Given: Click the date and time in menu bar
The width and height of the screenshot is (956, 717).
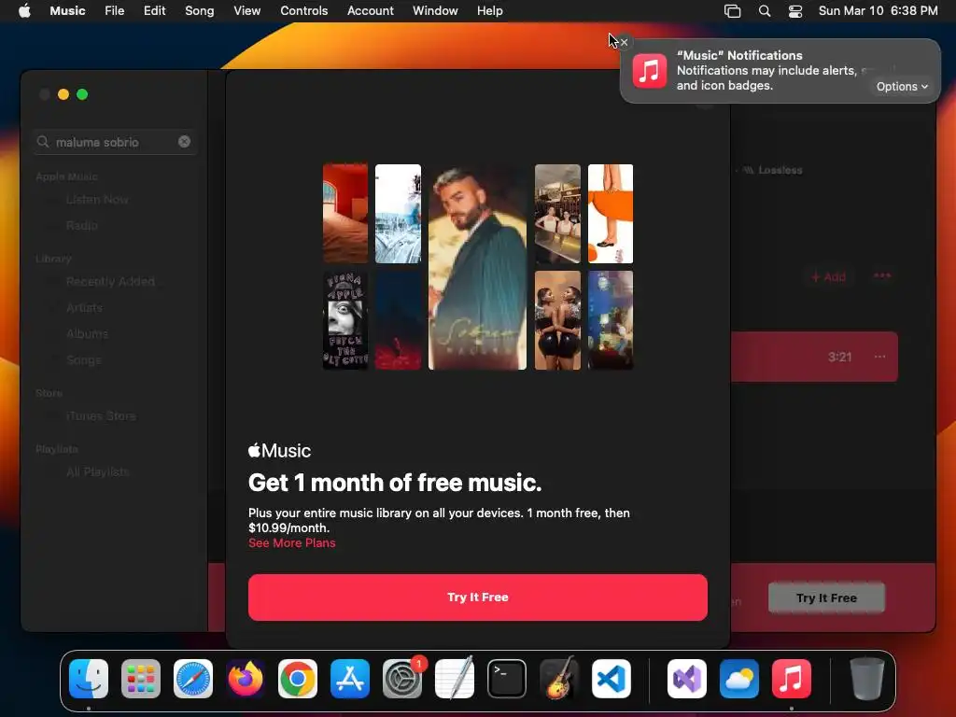Looking at the screenshot, I should tap(878, 10).
